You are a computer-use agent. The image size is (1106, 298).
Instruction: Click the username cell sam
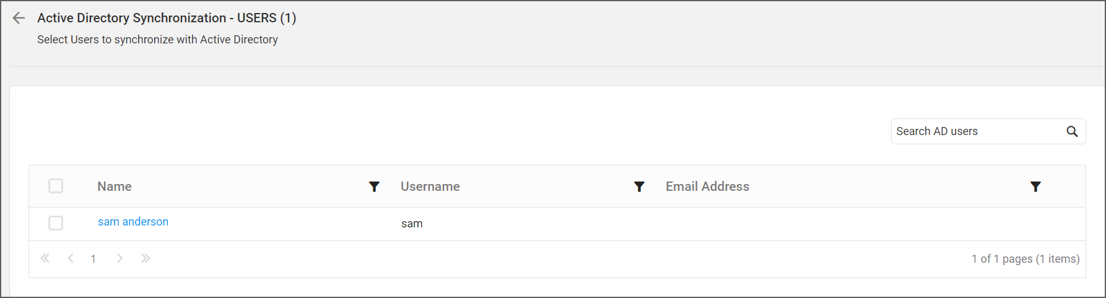point(412,224)
